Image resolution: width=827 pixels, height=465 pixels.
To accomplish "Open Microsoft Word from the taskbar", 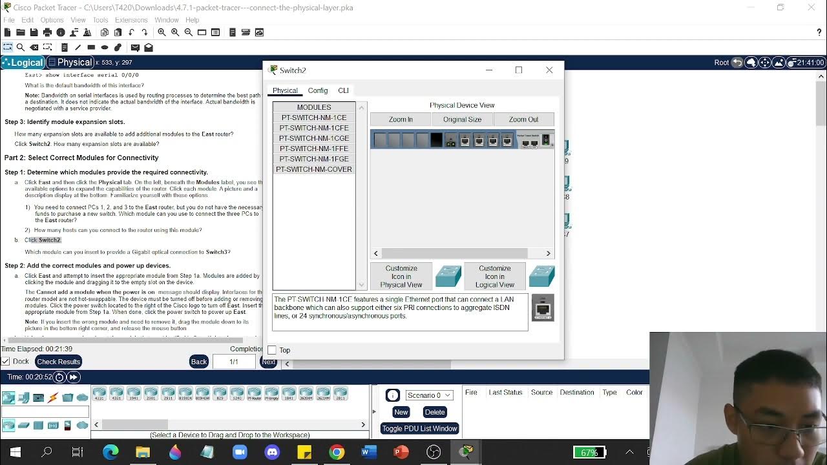I will point(369,453).
